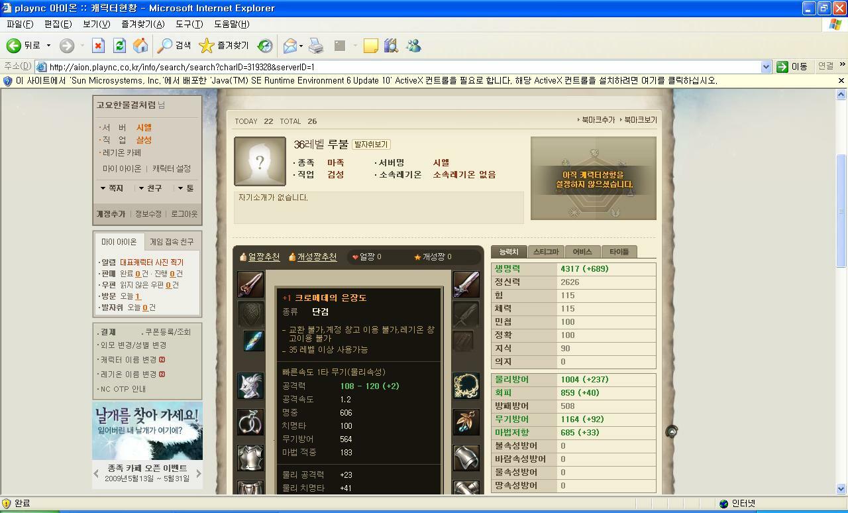This screenshot has width=848, height=513.
Task: Click the Home icon in the browser toolbar
Action: (x=140, y=46)
